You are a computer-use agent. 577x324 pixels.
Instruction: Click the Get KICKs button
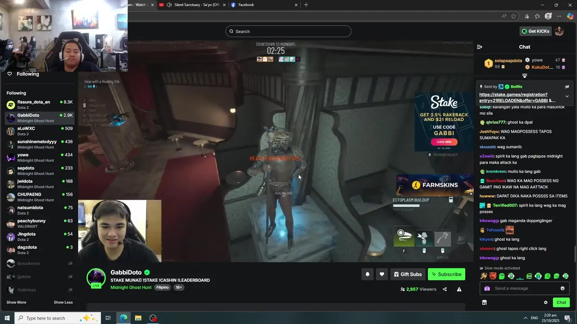tap(536, 31)
